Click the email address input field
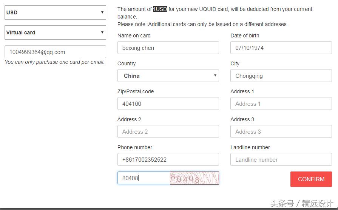The height and width of the screenshot is (210, 338). click(x=55, y=52)
